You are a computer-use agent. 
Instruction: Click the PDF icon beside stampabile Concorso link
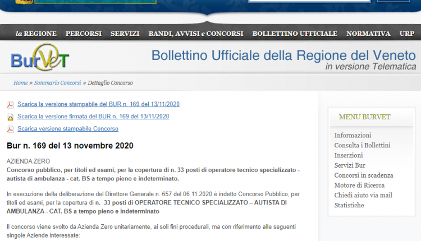click(10, 129)
